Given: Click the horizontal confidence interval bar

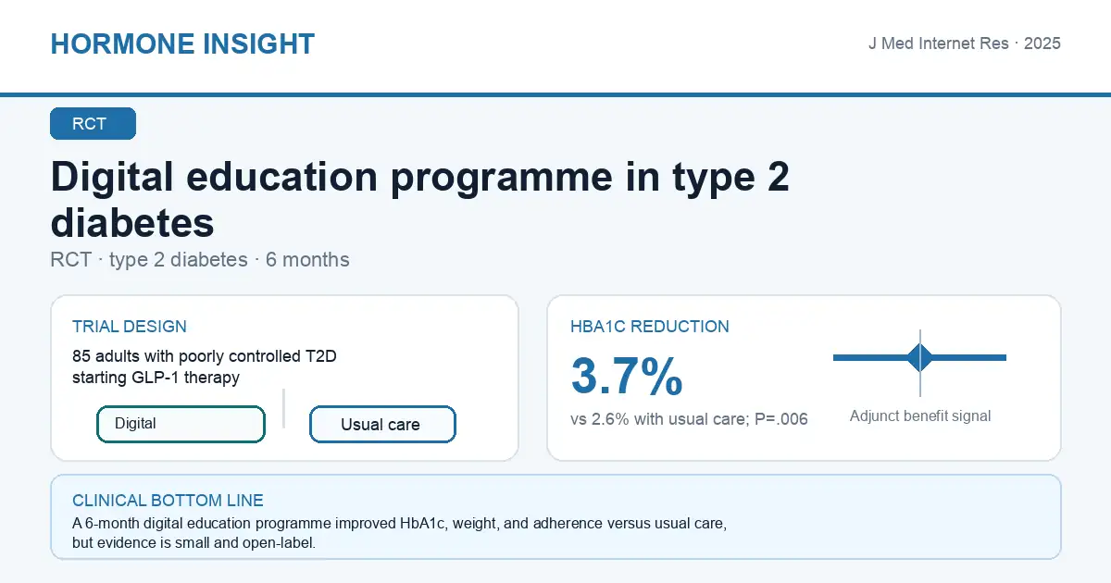Looking at the screenshot, I should point(919,357).
